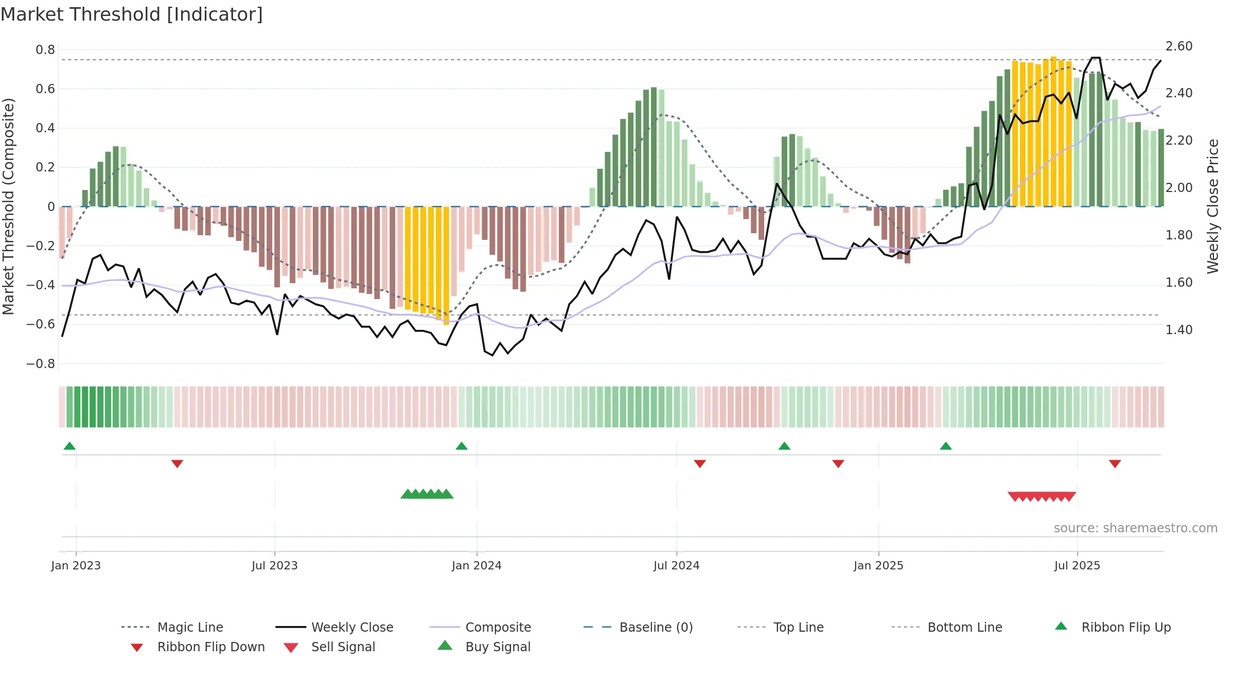Image resolution: width=1235 pixels, height=695 pixels.
Task: Toggle the Sell Signal legend entry
Action: point(329,647)
